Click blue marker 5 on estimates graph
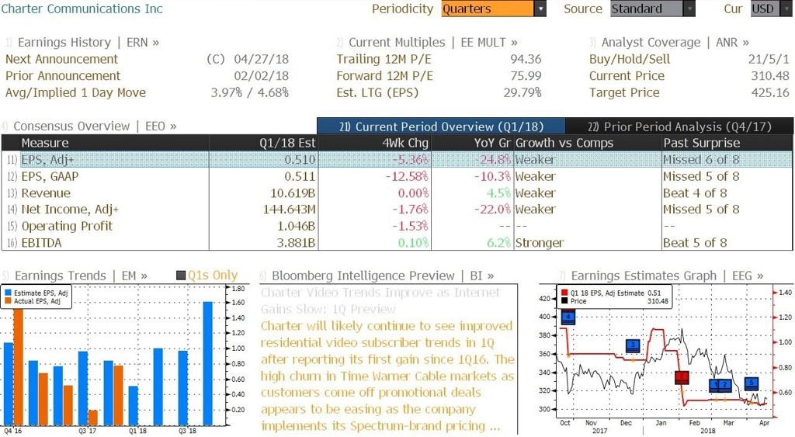795x437 pixels. pyautogui.click(x=752, y=383)
